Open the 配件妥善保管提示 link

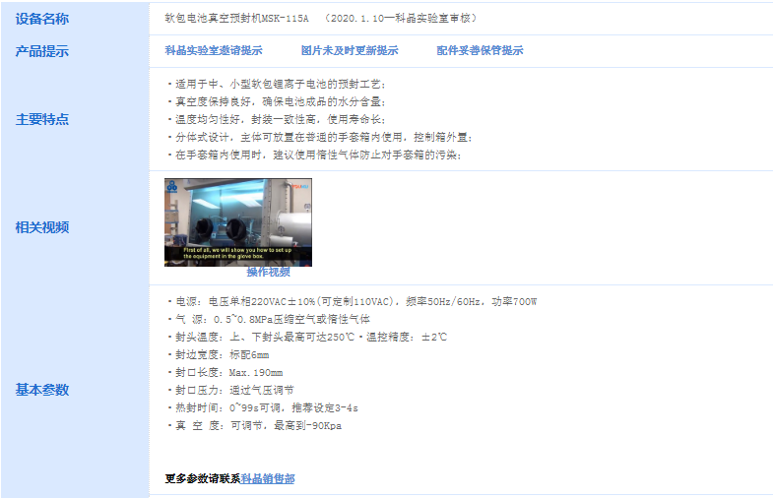tap(480, 50)
